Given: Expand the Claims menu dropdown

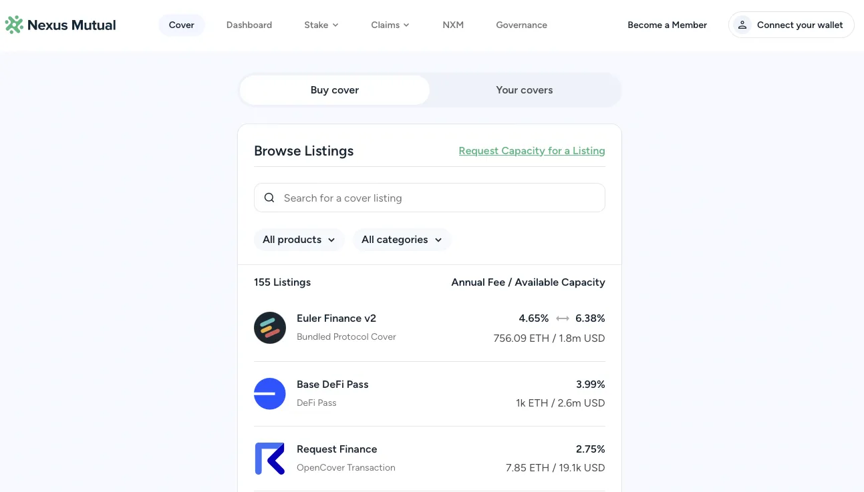Looking at the screenshot, I should click(x=390, y=25).
